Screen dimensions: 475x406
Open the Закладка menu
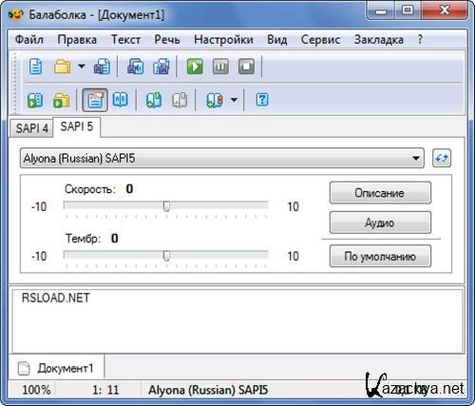tap(379, 40)
